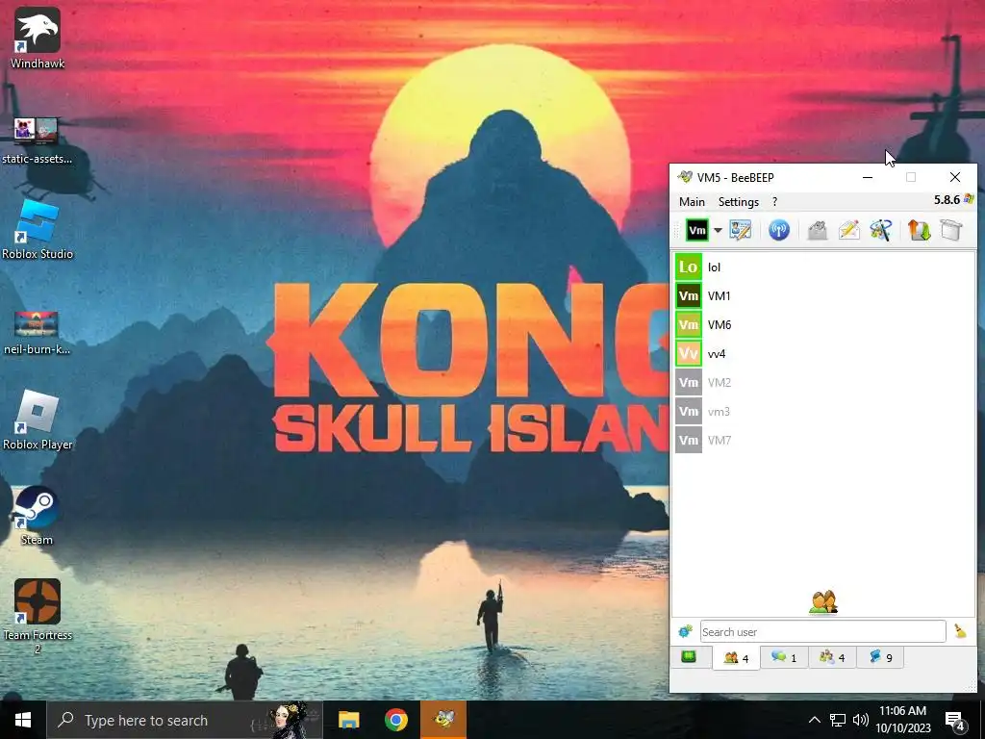This screenshot has width=985, height=739.
Task: Open File Explorer from the taskbar
Action: pyautogui.click(x=348, y=720)
